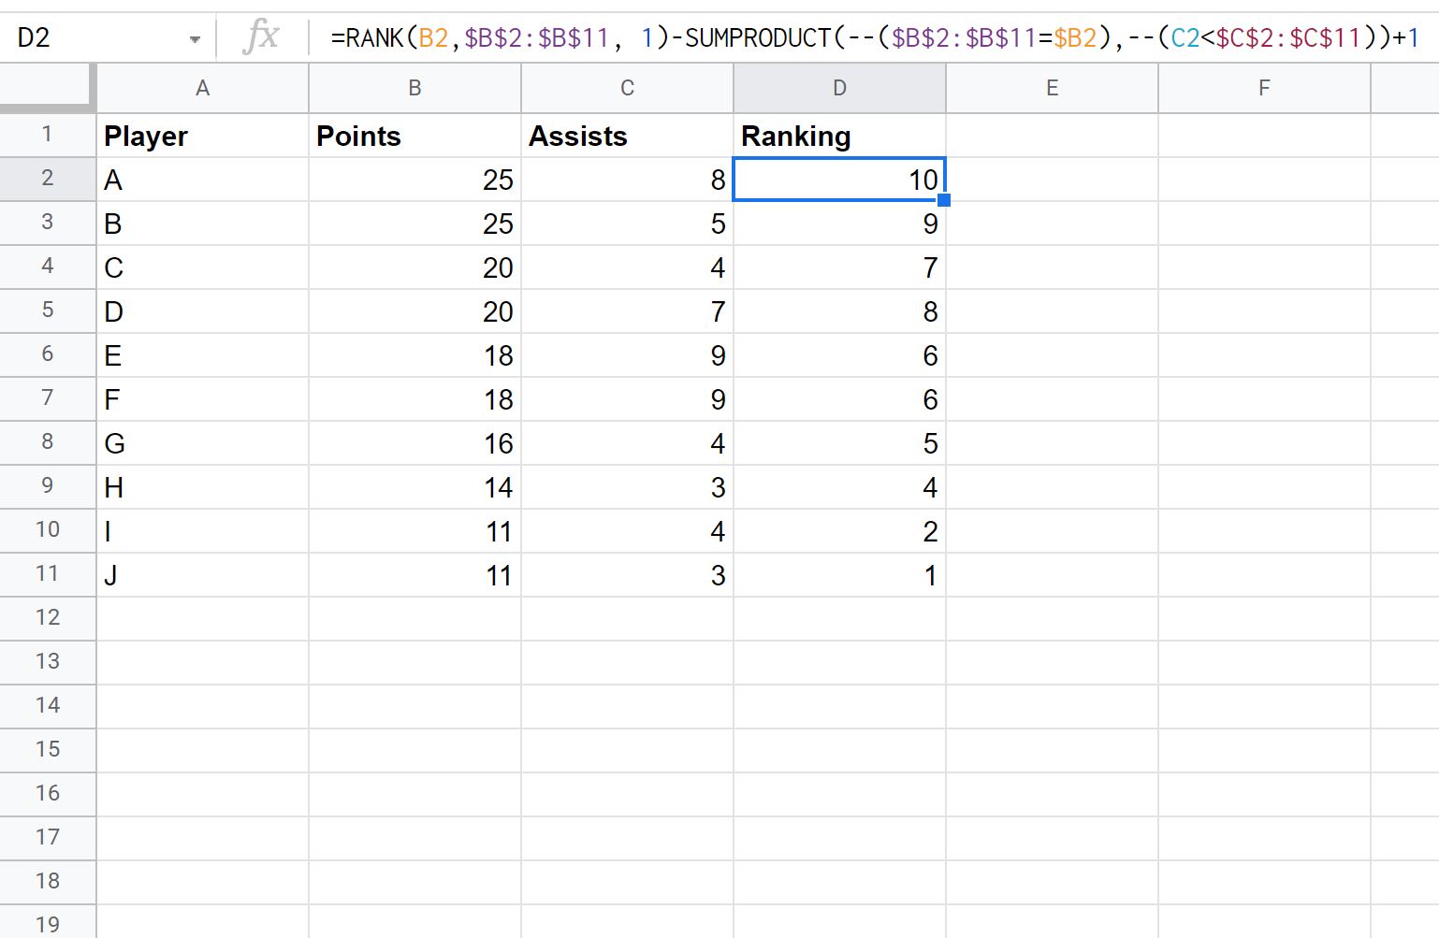1439x938 pixels.
Task: Click the Ranking header cell
Action: coord(839,136)
